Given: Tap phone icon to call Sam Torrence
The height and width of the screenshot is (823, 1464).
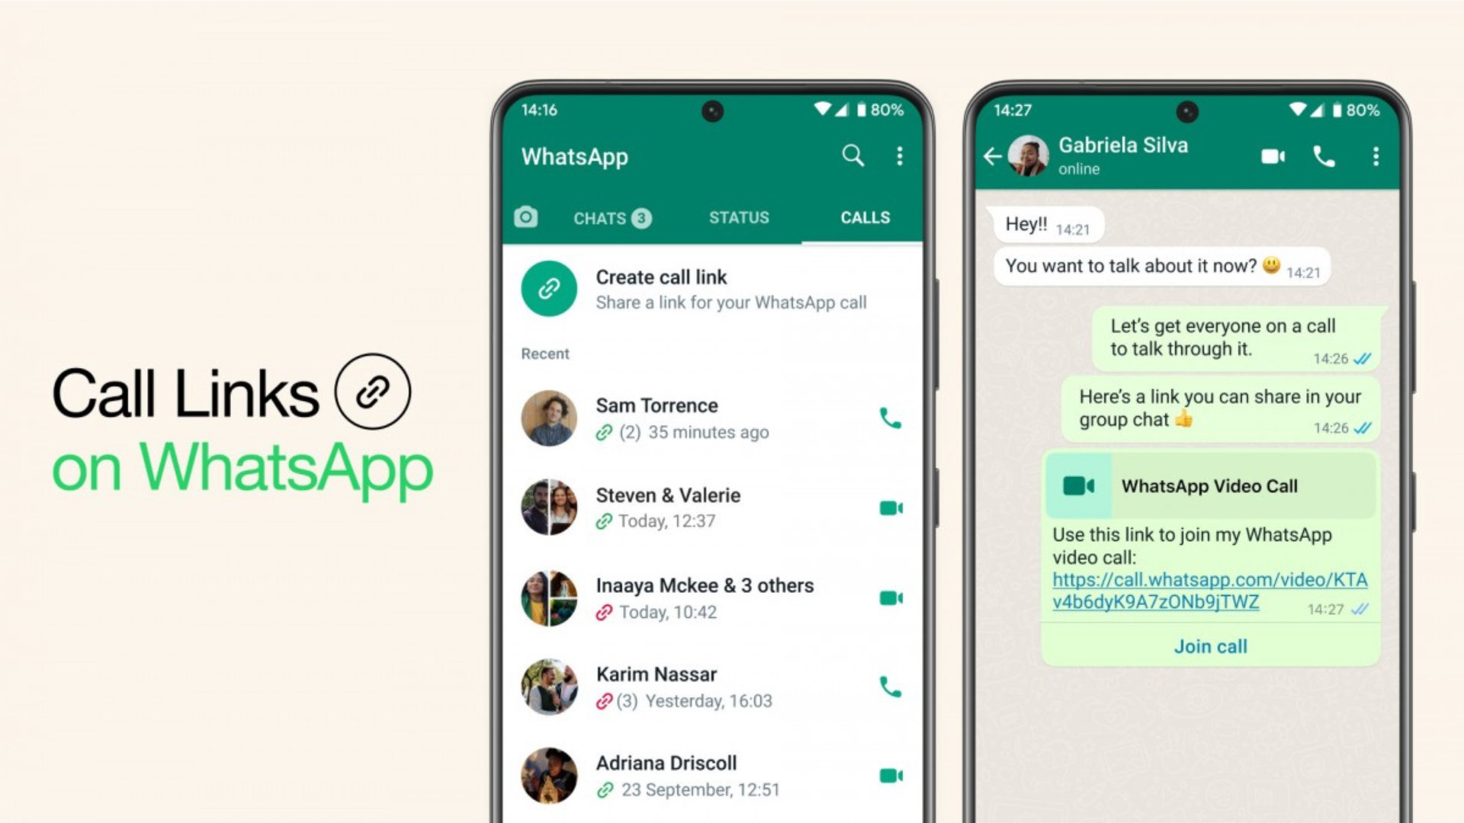Looking at the screenshot, I should coord(890,417).
